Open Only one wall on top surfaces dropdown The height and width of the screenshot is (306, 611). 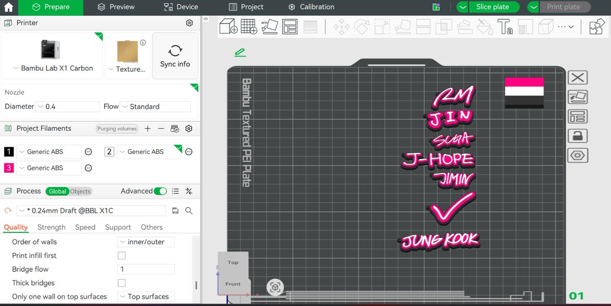point(146,296)
